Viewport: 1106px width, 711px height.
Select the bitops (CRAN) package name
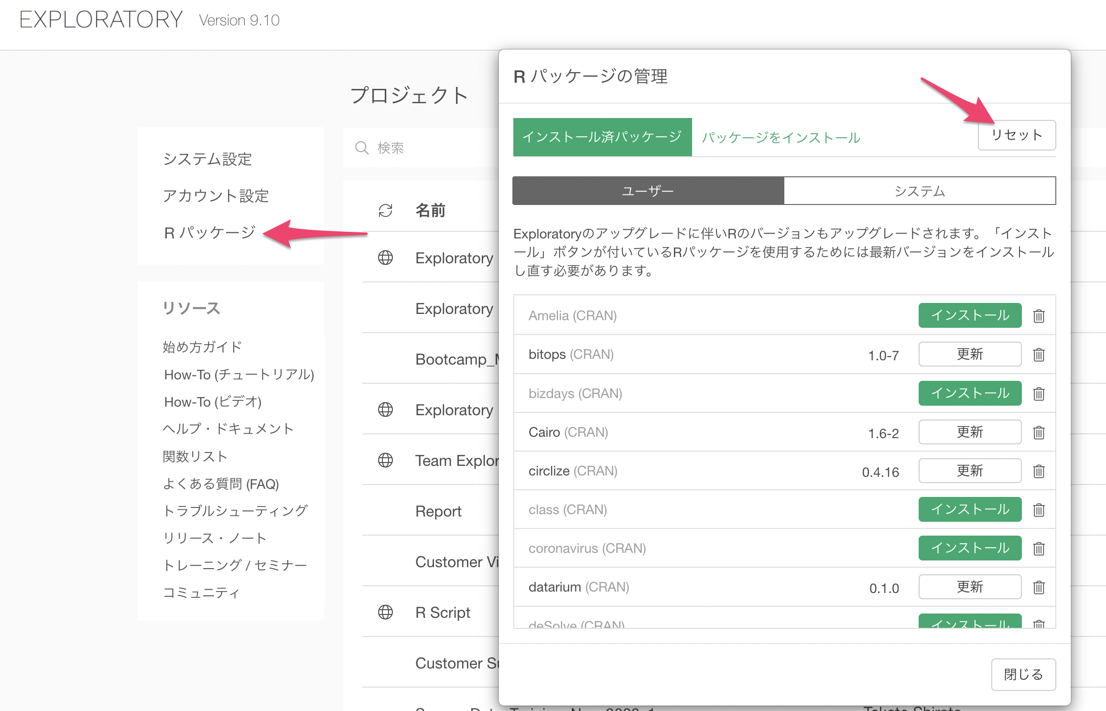click(x=571, y=355)
